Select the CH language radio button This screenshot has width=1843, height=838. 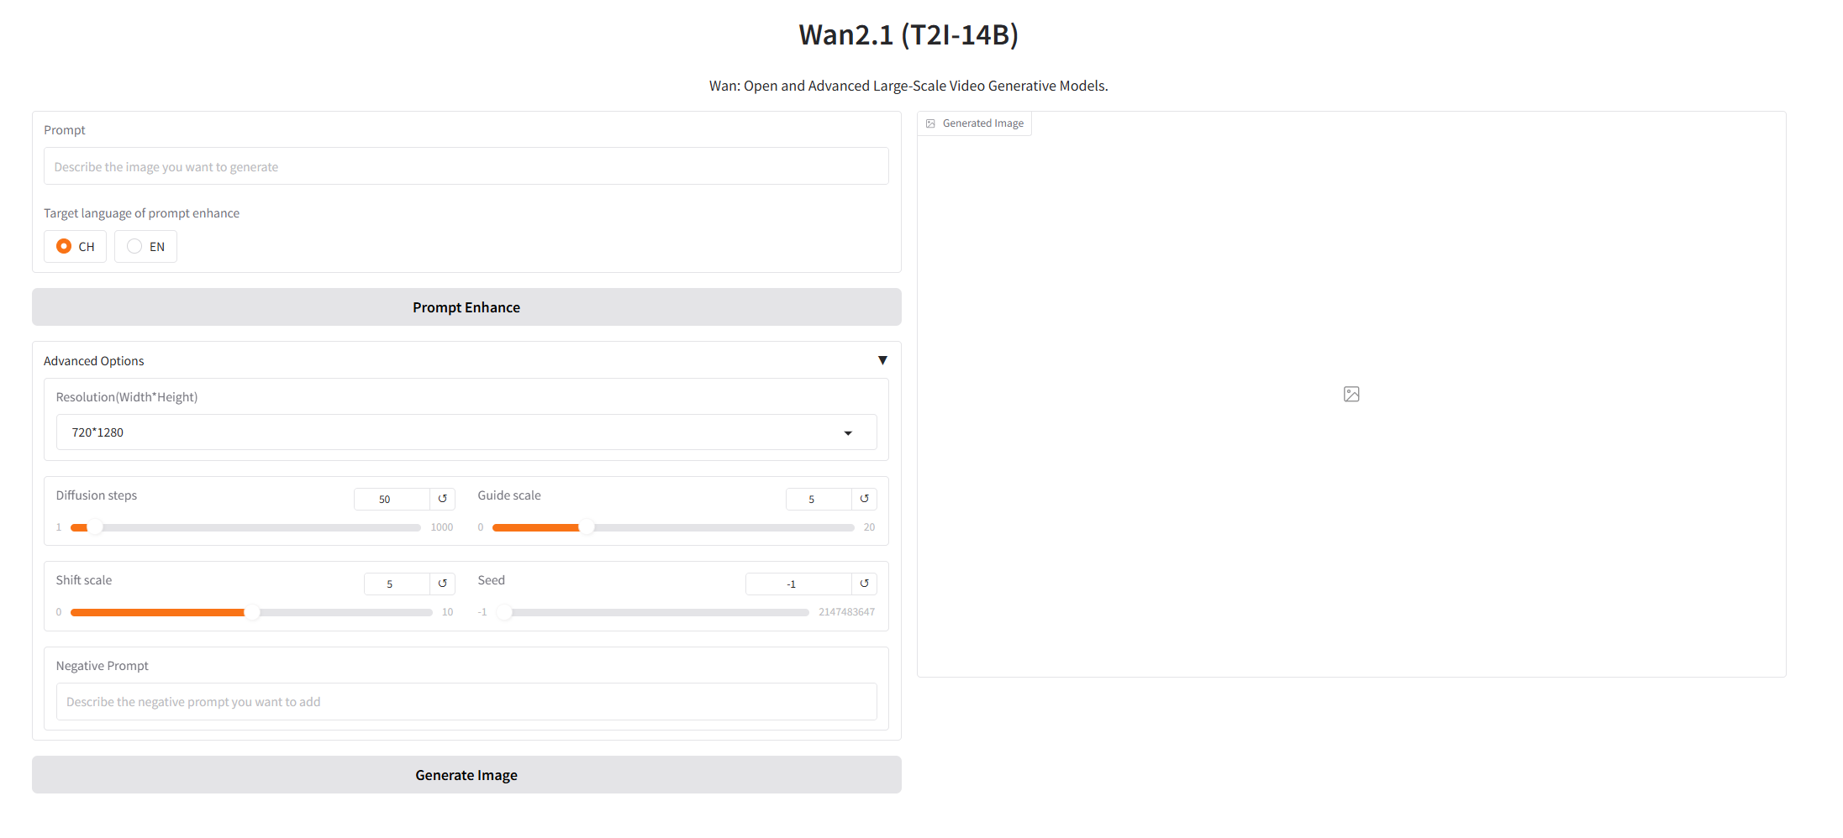tap(64, 246)
